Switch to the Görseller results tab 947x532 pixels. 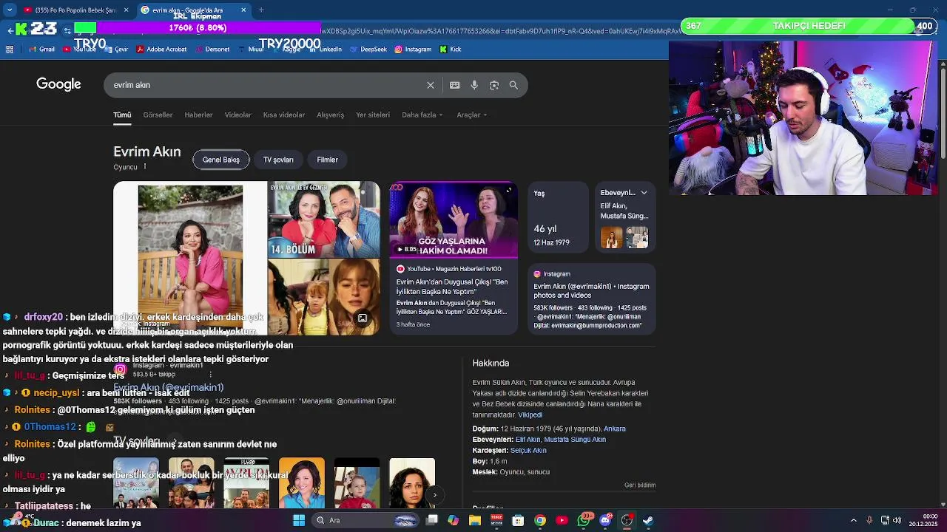(x=158, y=115)
